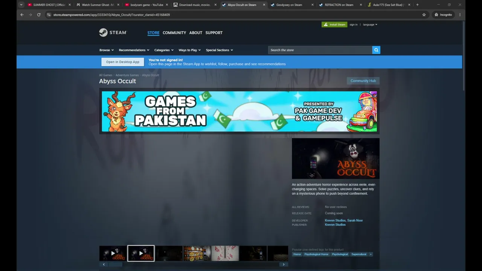Play the first trailer thumbnail
Screen dimensions: 482x271
pos(113,253)
